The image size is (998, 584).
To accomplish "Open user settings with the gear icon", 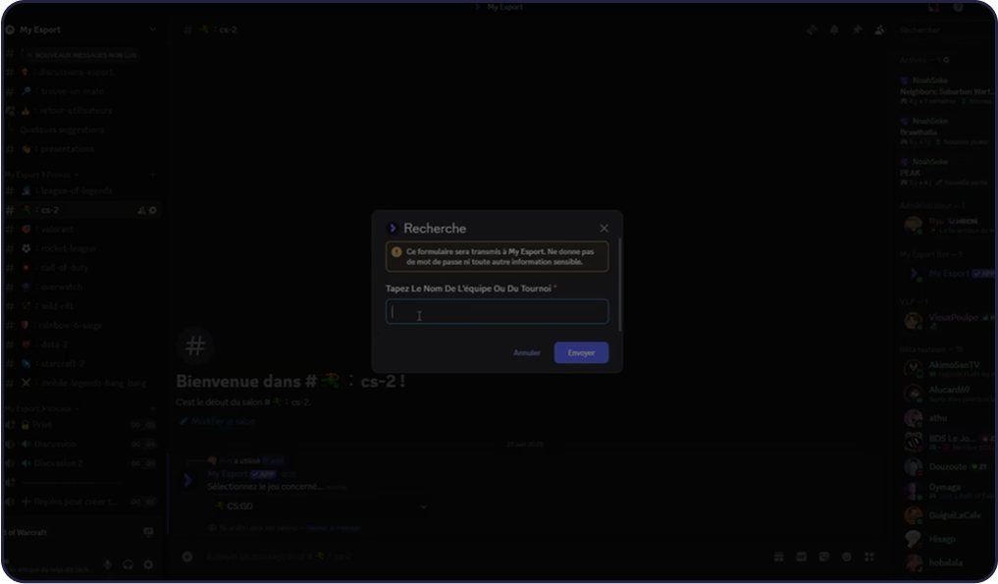I will (x=148, y=565).
